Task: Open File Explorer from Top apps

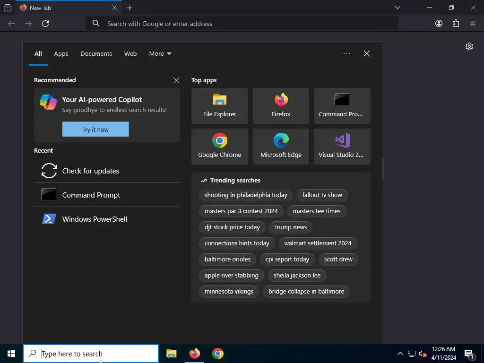Action: click(219, 106)
